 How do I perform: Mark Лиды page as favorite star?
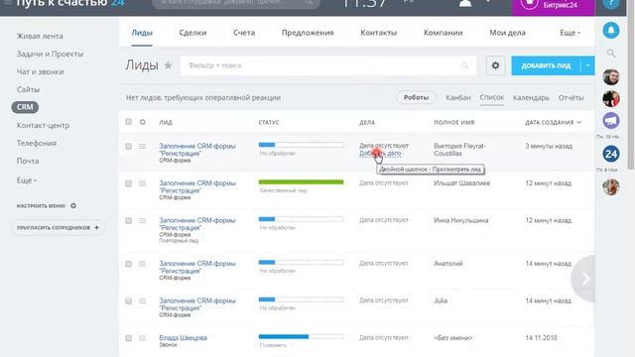coord(168,65)
